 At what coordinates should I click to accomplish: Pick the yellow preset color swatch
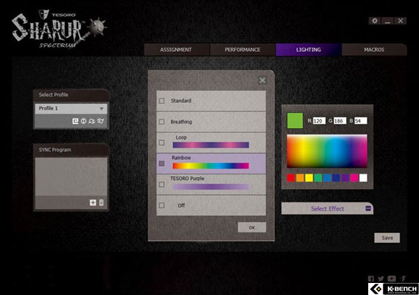click(x=309, y=178)
